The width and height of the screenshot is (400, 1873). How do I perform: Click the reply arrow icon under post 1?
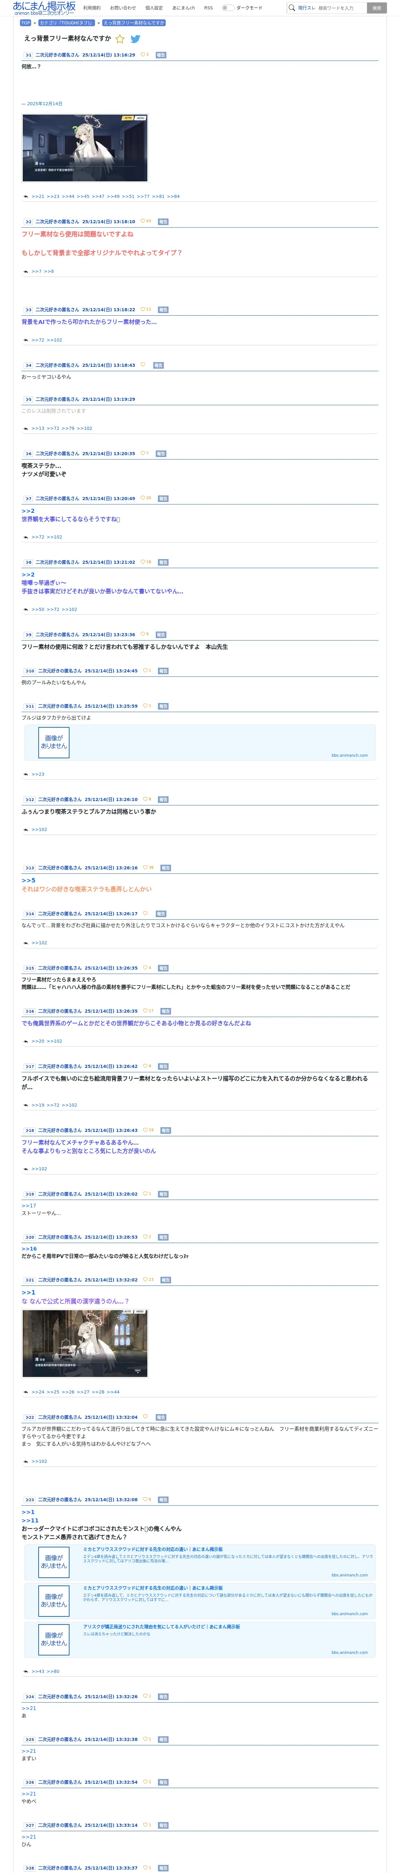coord(26,196)
